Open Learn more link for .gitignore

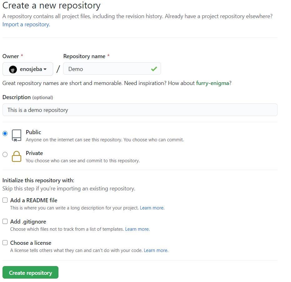click(137, 229)
